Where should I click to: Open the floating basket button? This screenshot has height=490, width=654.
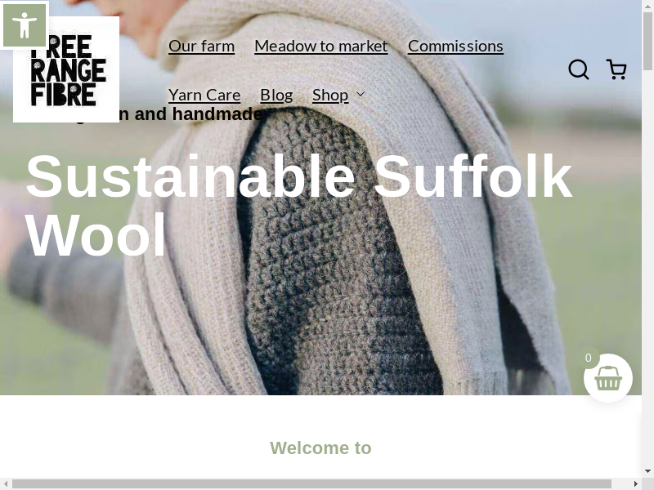pyautogui.click(x=607, y=378)
